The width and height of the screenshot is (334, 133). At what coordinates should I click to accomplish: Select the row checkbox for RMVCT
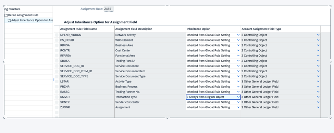[x=57, y=97]
